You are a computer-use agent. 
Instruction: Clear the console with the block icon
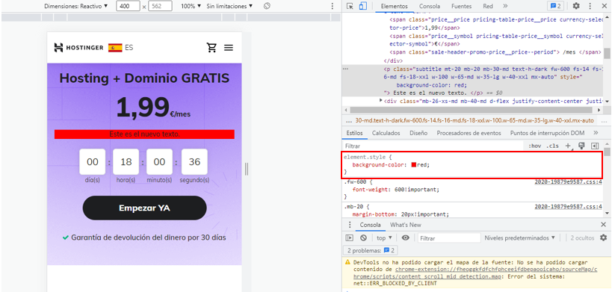[363, 237]
